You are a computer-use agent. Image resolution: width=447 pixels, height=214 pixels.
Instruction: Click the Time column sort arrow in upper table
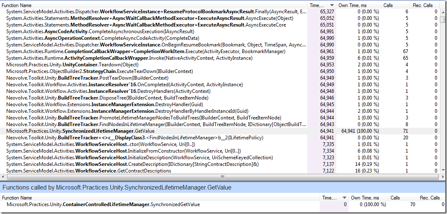332,5
